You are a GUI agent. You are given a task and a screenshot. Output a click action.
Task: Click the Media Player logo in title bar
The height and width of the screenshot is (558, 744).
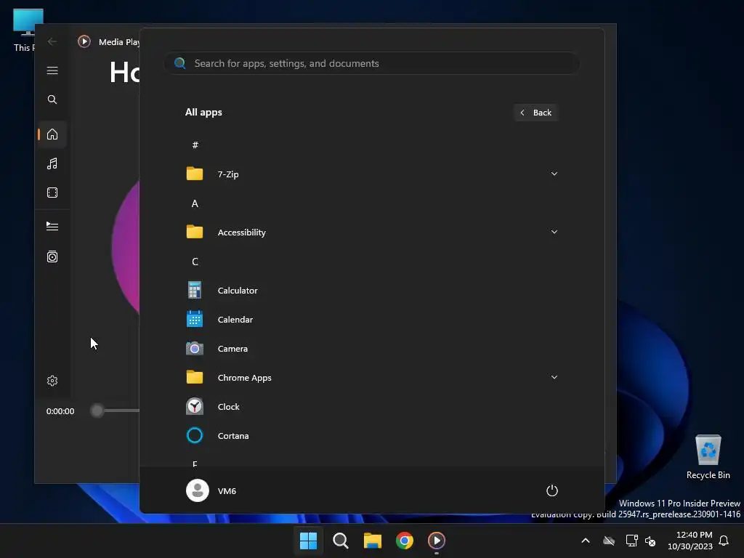click(x=84, y=41)
